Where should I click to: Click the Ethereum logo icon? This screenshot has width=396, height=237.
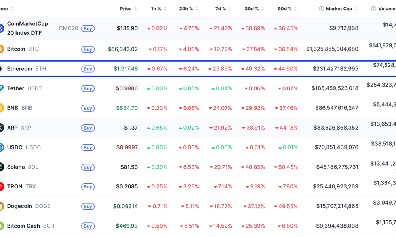tap(3, 68)
